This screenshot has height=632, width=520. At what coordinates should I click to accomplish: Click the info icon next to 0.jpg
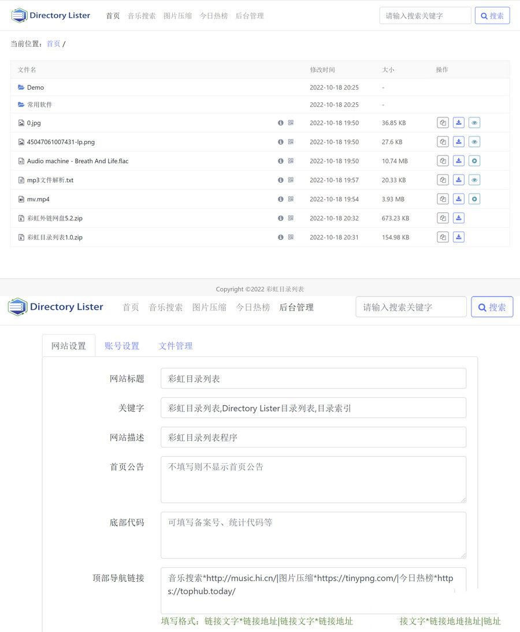coord(280,123)
